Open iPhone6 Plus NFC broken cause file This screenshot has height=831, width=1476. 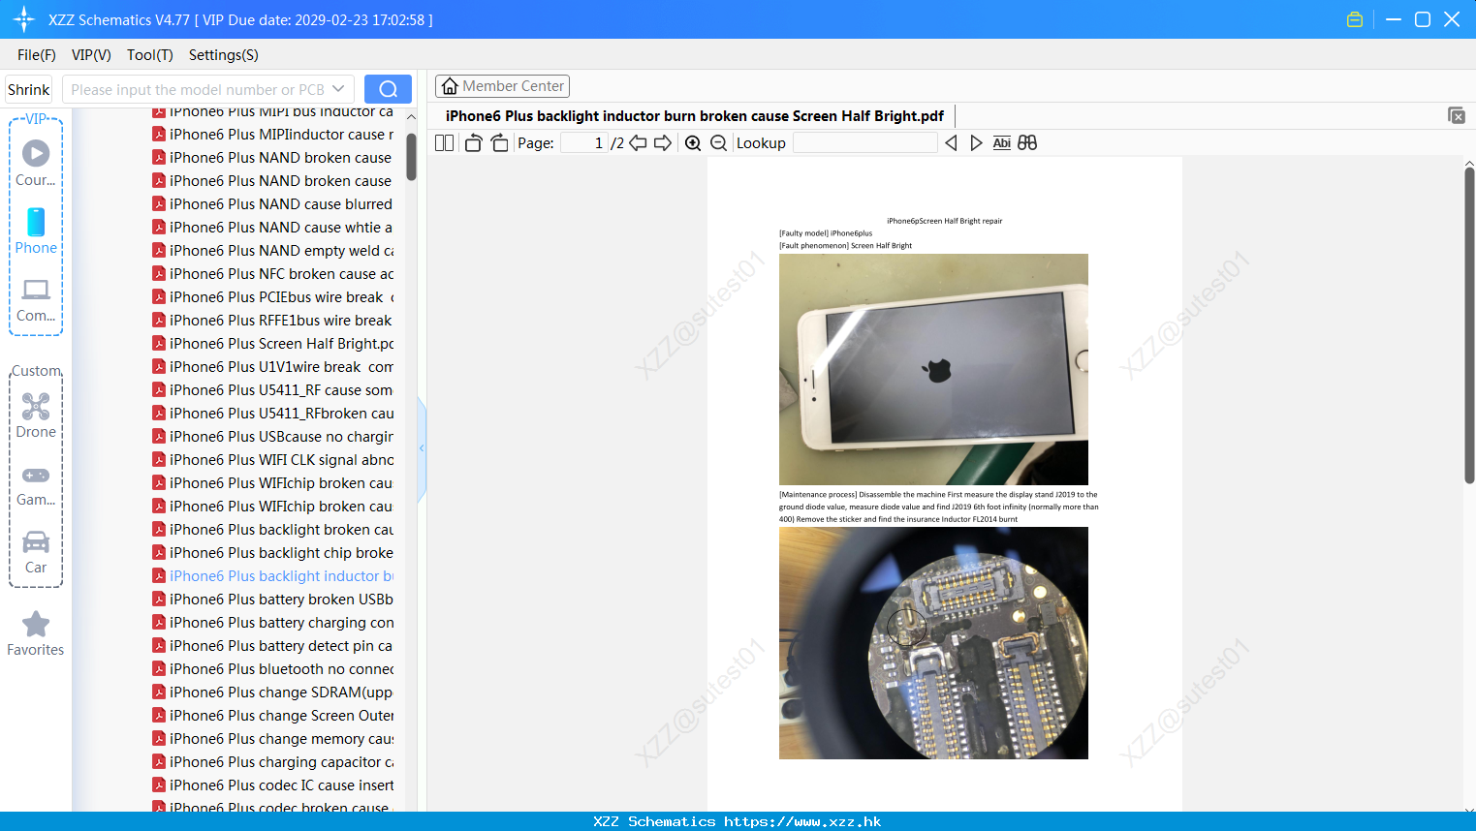pos(273,274)
